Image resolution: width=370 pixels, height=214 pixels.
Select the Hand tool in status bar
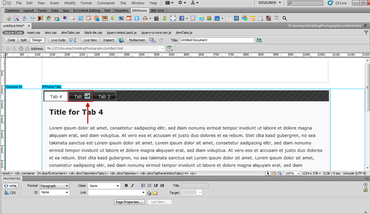coord(275,173)
